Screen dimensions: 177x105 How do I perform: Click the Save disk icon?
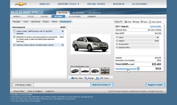tap(141, 22)
